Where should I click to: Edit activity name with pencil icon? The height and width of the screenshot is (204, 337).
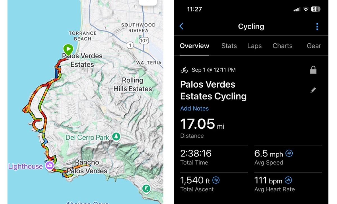[x=313, y=90]
